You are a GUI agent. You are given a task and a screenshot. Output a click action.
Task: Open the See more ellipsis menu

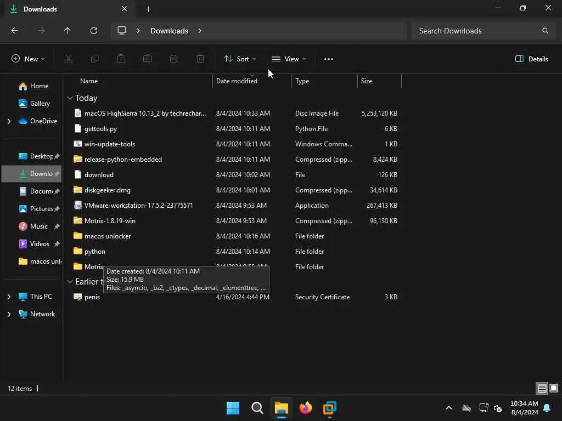click(328, 59)
